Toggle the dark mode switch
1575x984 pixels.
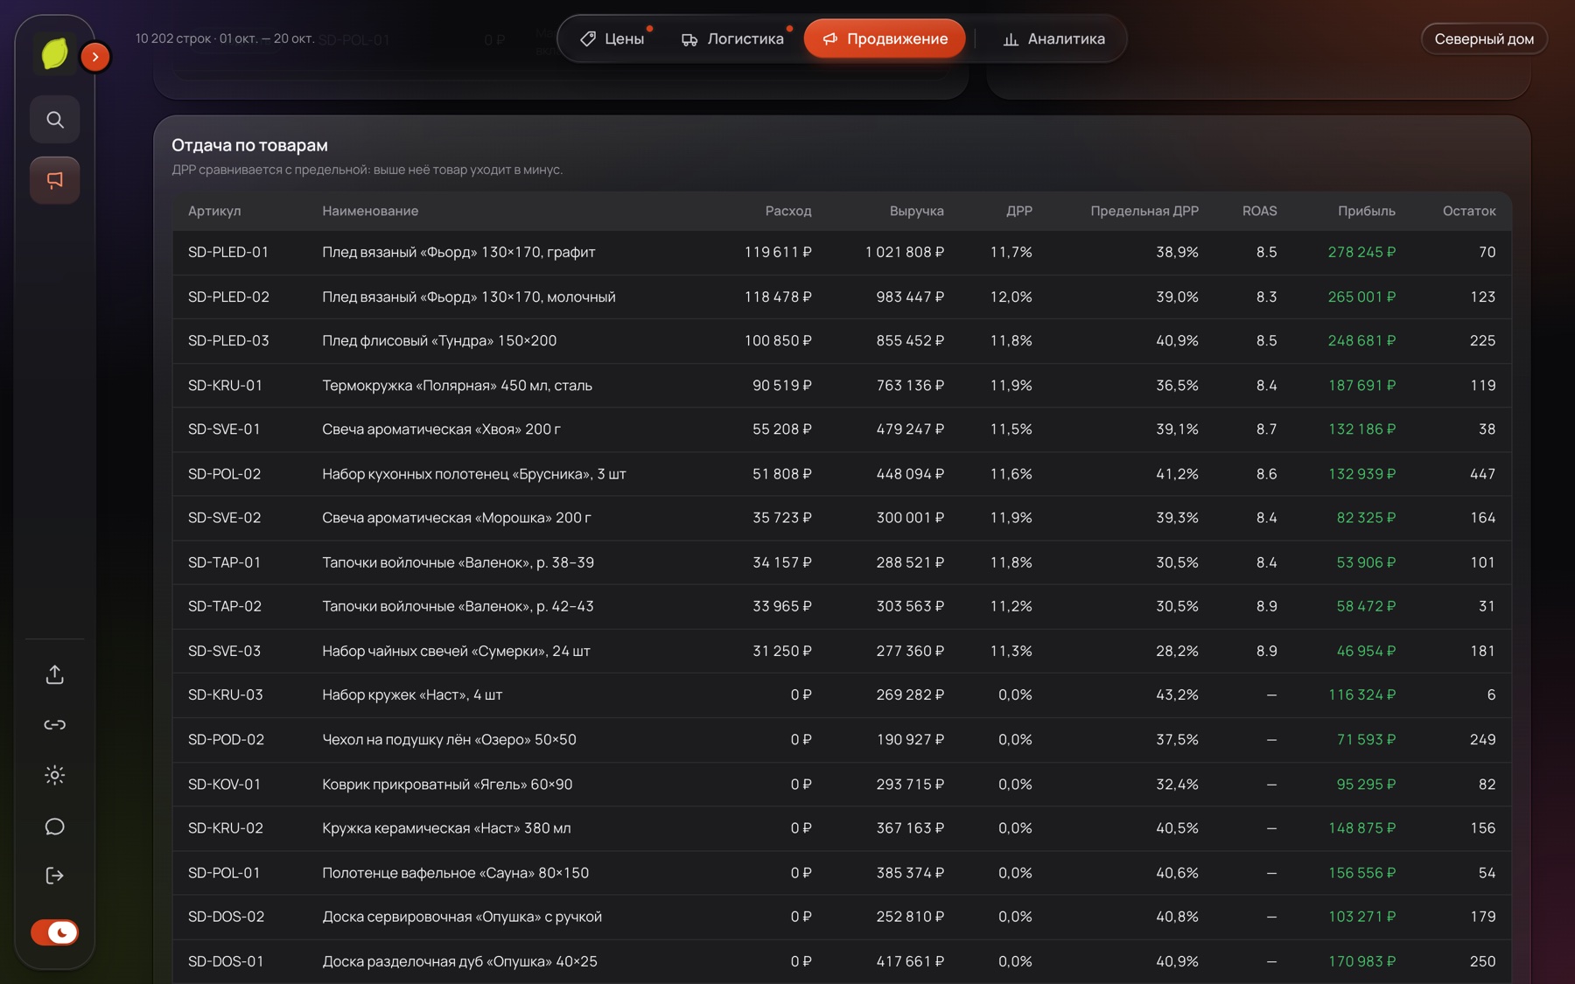point(55,932)
